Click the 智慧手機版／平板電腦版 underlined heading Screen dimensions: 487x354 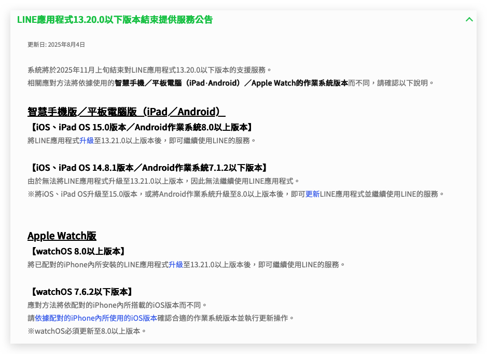coord(127,112)
